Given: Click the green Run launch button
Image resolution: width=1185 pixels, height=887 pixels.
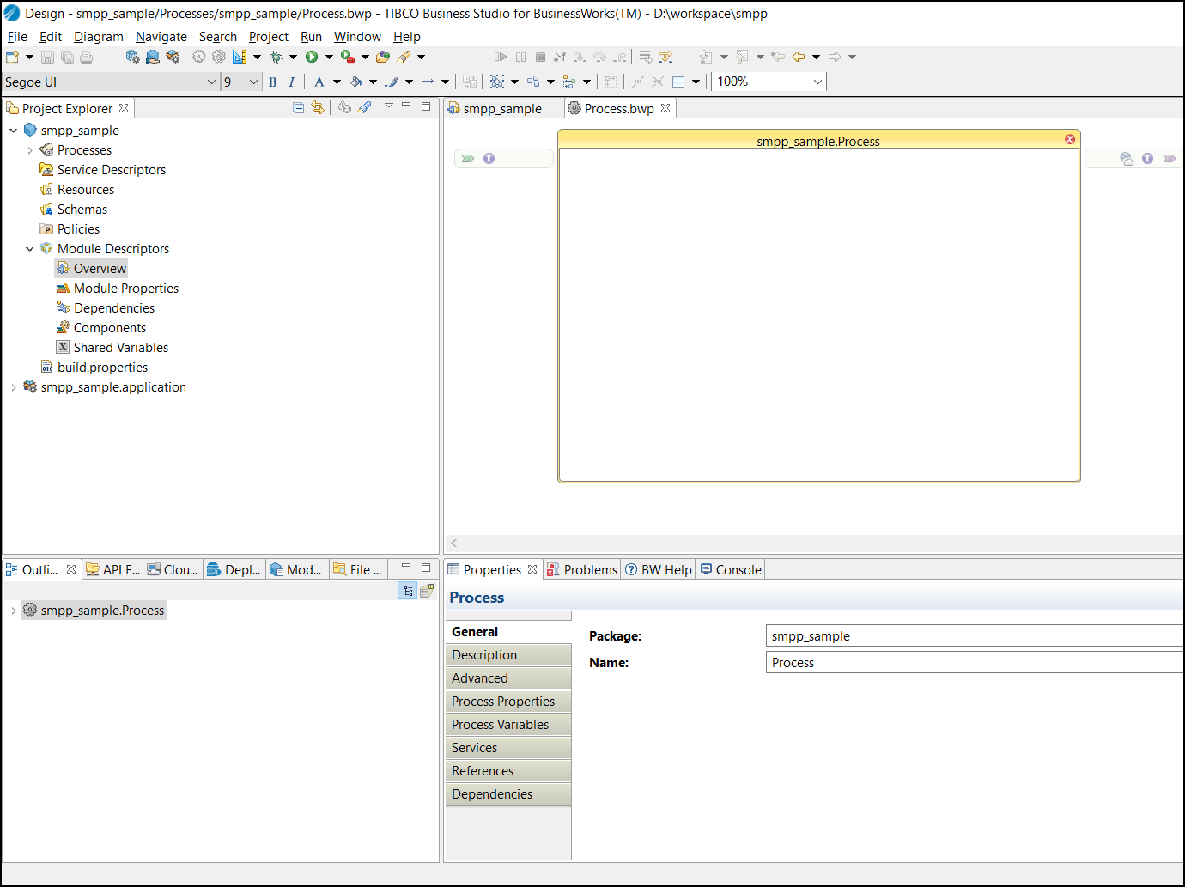Looking at the screenshot, I should 312,57.
